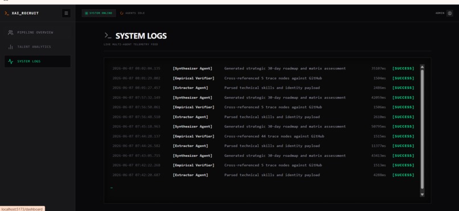This screenshot has height=211, width=459.
Task: Click the System Logs pulse icon
Action: pos(11,61)
